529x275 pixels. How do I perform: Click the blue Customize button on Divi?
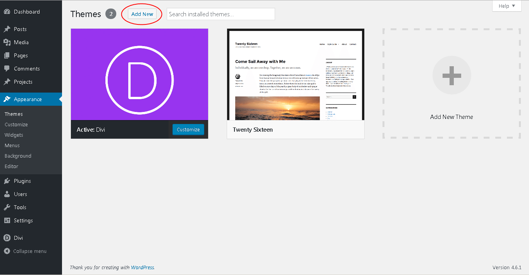click(188, 129)
